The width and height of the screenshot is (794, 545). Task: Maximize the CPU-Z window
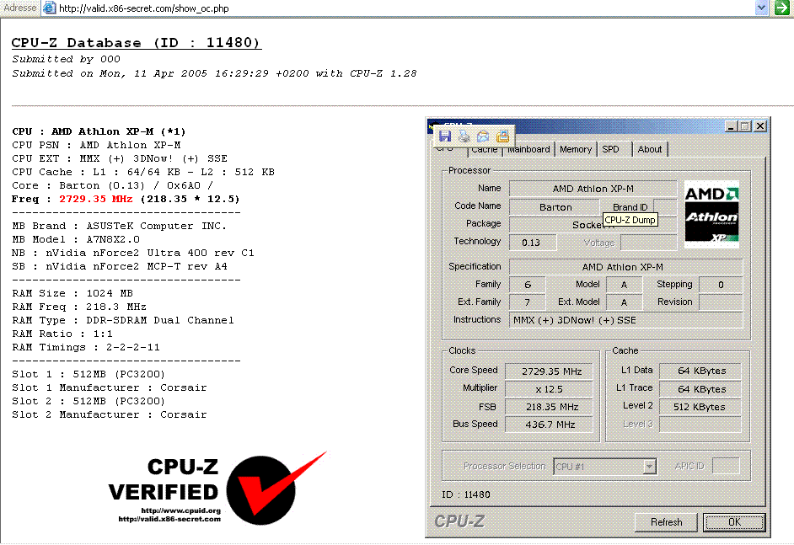(745, 126)
